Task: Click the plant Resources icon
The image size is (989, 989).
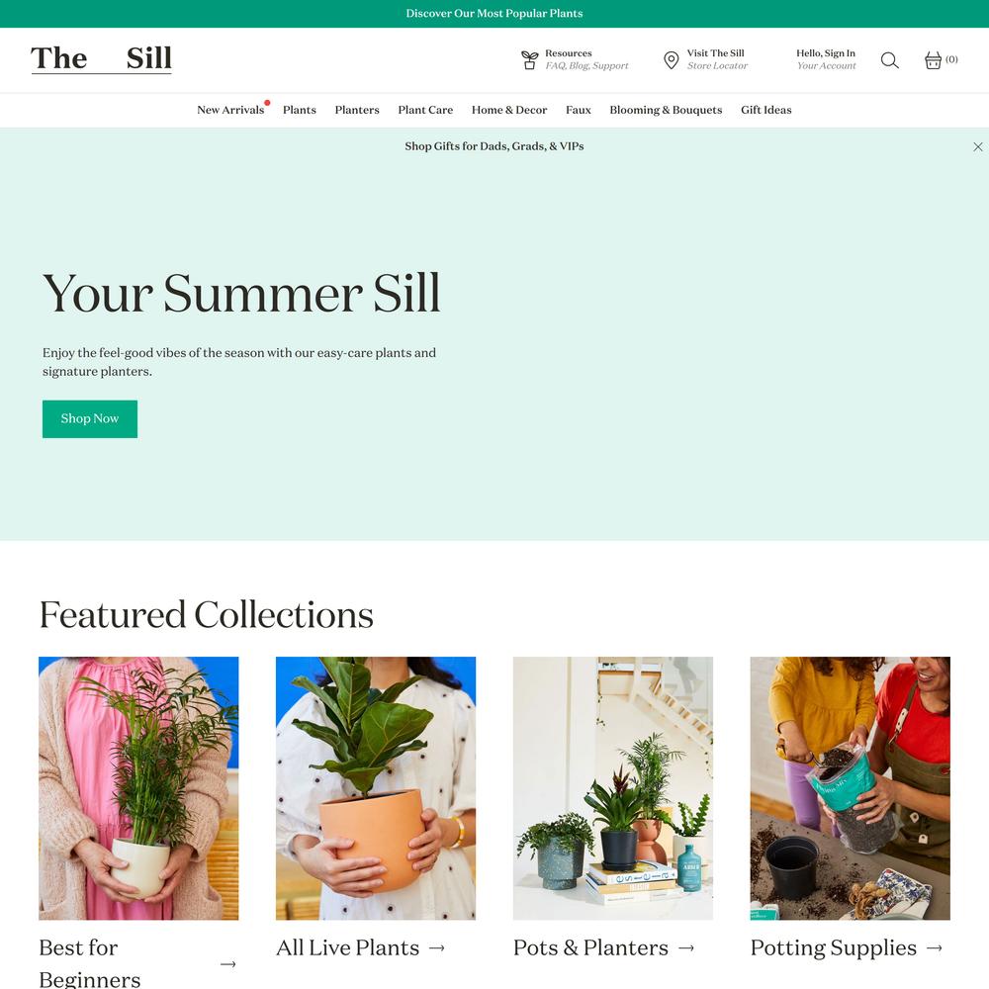Action: (x=530, y=60)
